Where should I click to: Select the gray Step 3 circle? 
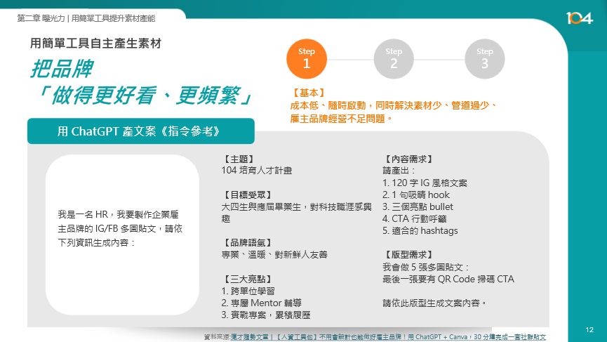[484, 58]
